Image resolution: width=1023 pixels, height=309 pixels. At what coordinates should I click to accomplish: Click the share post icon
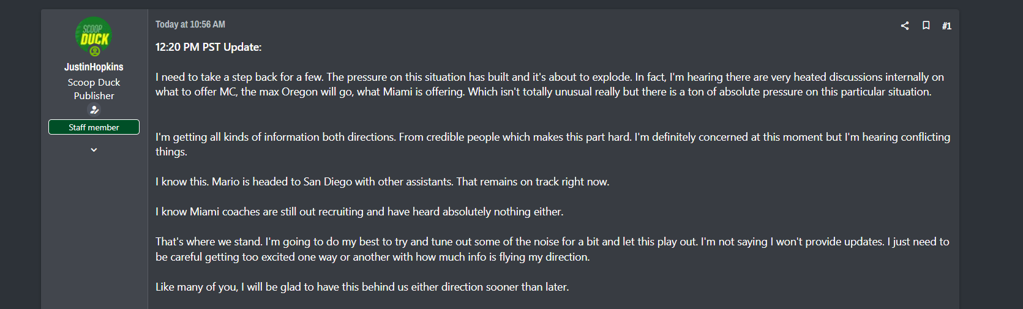(905, 26)
